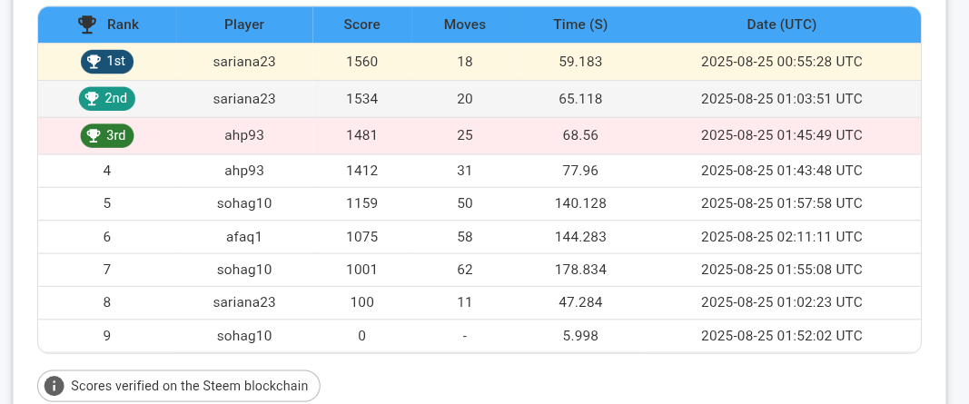The image size is (969, 404).
Task: Open player sohag10 in rank 5 row
Action: click(244, 203)
